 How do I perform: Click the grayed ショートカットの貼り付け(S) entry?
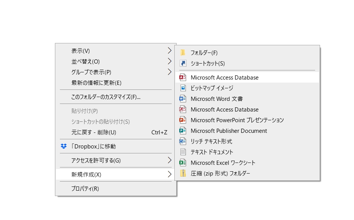[116, 122]
